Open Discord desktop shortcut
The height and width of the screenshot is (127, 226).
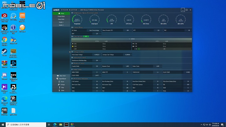pos(4,76)
